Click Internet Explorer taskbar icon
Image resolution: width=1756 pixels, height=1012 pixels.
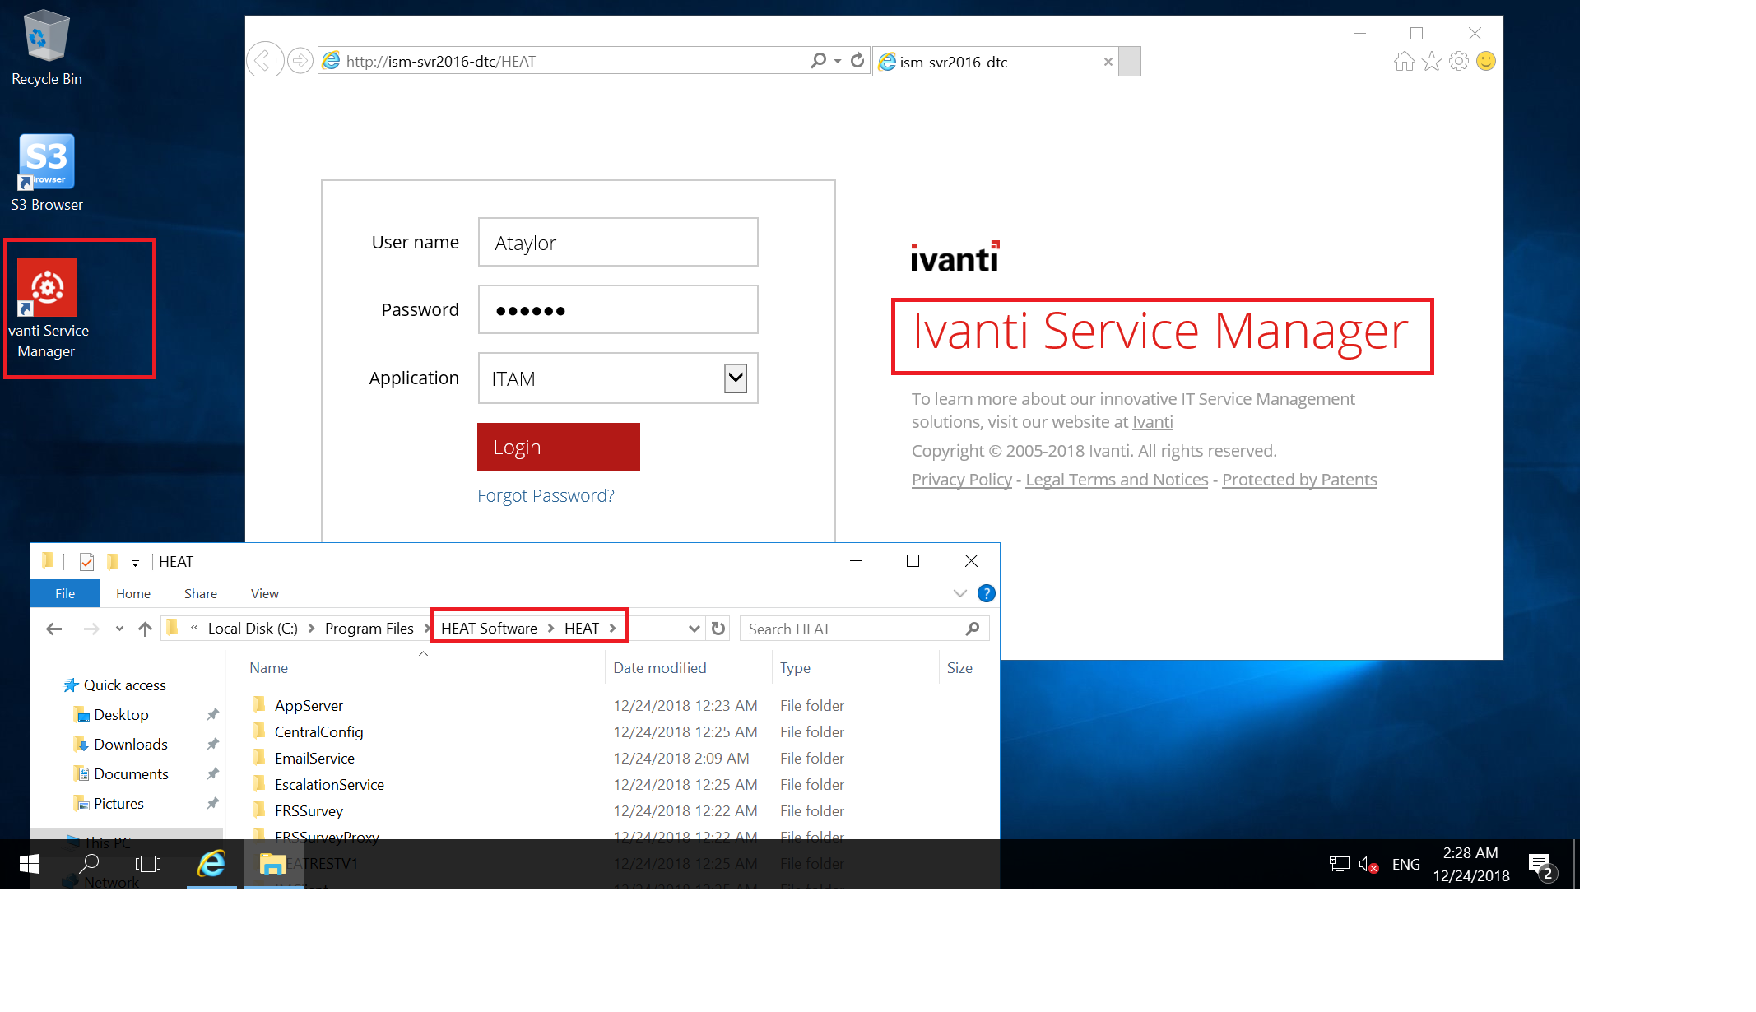[211, 864]
